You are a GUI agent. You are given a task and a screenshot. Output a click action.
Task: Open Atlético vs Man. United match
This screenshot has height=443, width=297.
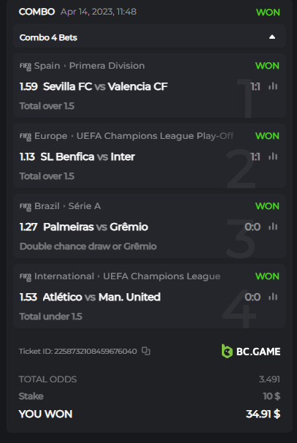(101, 297)
